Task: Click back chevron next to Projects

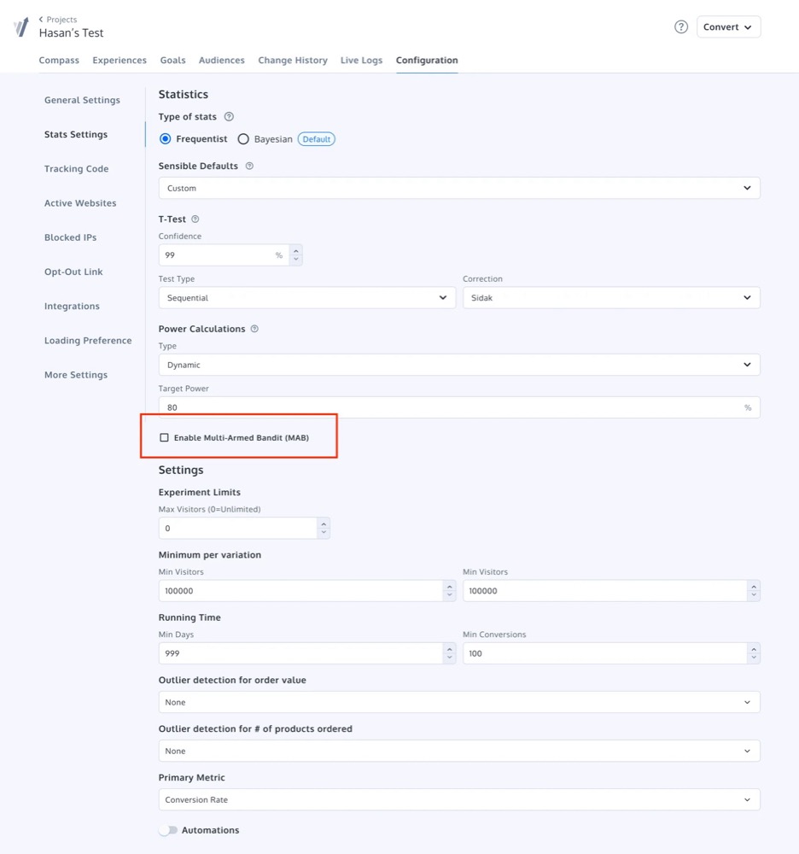Action: pos(41,20)
